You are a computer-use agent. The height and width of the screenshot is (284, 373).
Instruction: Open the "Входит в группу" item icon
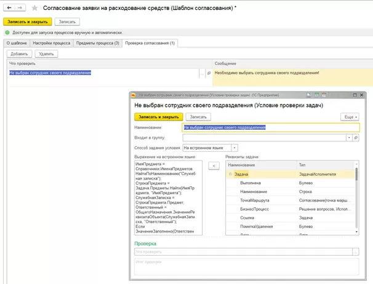coord(356,138)
